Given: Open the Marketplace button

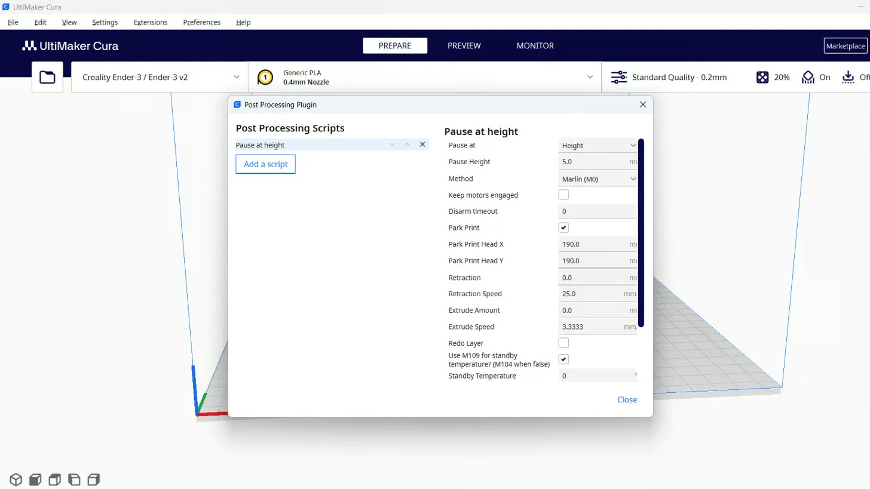Looking at the screenshot, I should [x=846, y=46].
